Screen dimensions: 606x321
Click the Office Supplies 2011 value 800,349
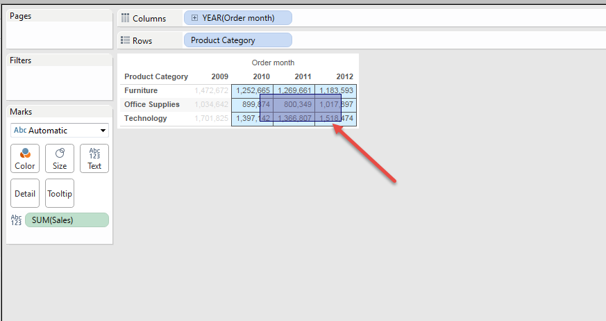[294, 104]
